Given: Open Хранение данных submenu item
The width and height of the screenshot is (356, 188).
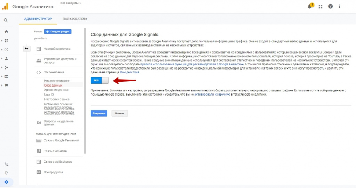Looking at the screenshot, I should [56, 90].
